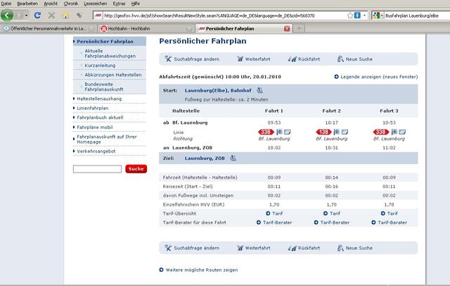Click the sidebar search text field
The height and width of the screenshot is (286, 450).
pos(97,169)
